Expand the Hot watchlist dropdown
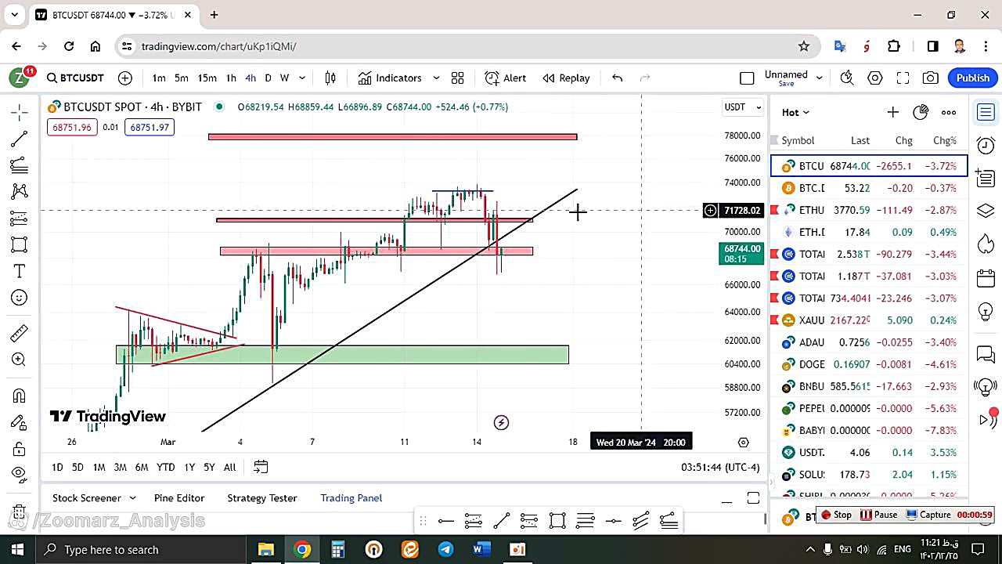 [x=795, y=112]
